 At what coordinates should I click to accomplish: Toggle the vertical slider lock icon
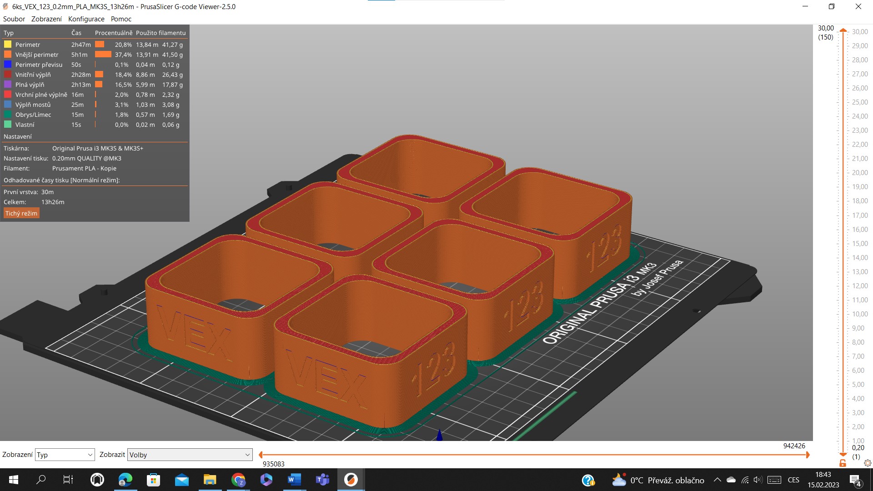[x=843, y=463]
